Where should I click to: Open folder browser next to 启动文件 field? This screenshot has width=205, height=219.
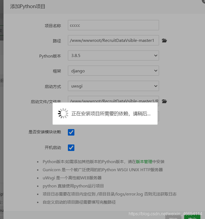tap(164, 101)
